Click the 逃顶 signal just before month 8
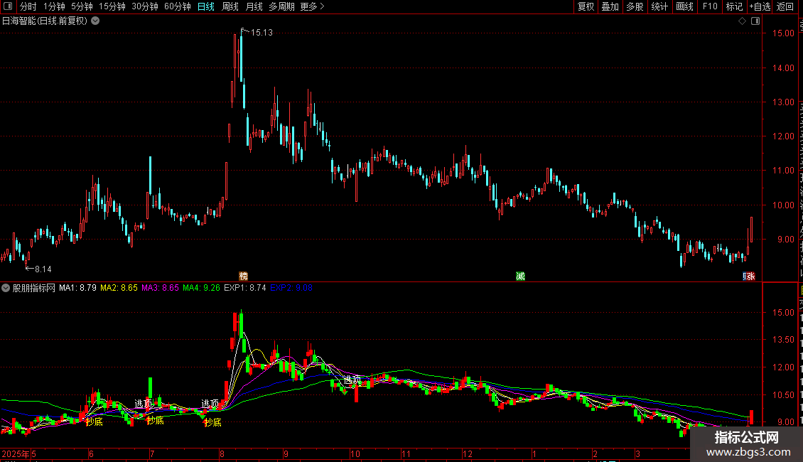The width and height of the screenshot is (803, 462). coord(210,404)
